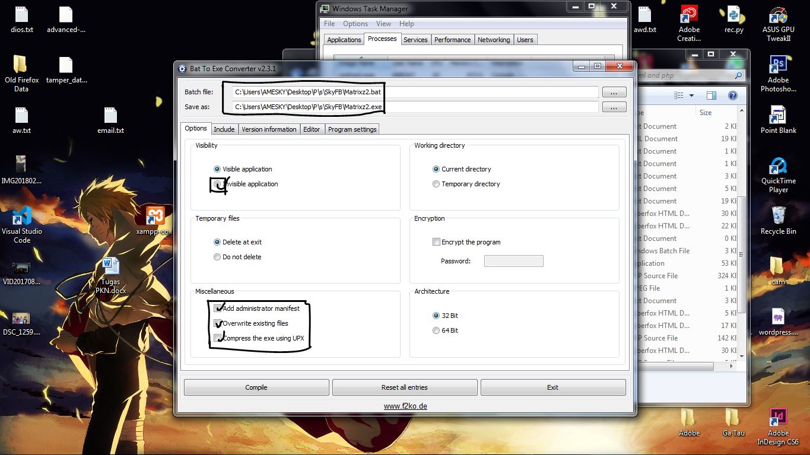The image size is (810, 455).
Task: Open the cam folder on desktop
Action: (x=778, y=271)
